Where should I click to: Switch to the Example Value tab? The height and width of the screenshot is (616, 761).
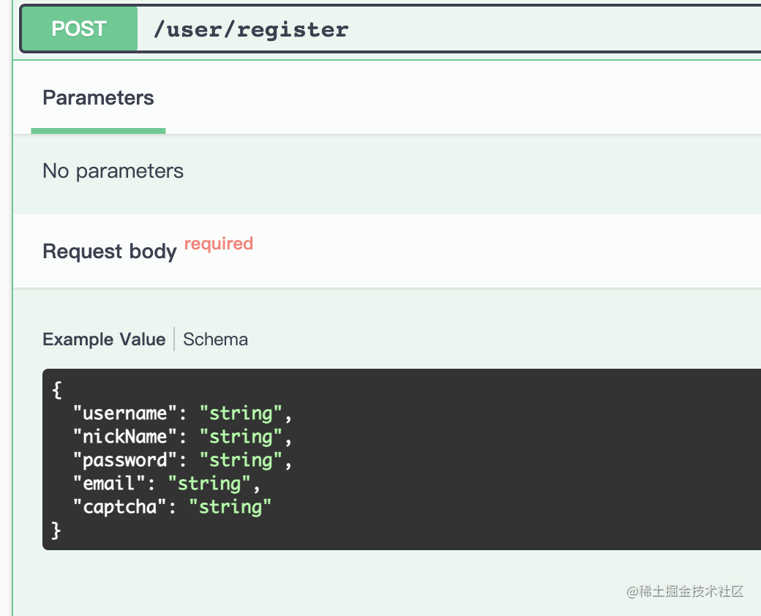click(104, 339)
